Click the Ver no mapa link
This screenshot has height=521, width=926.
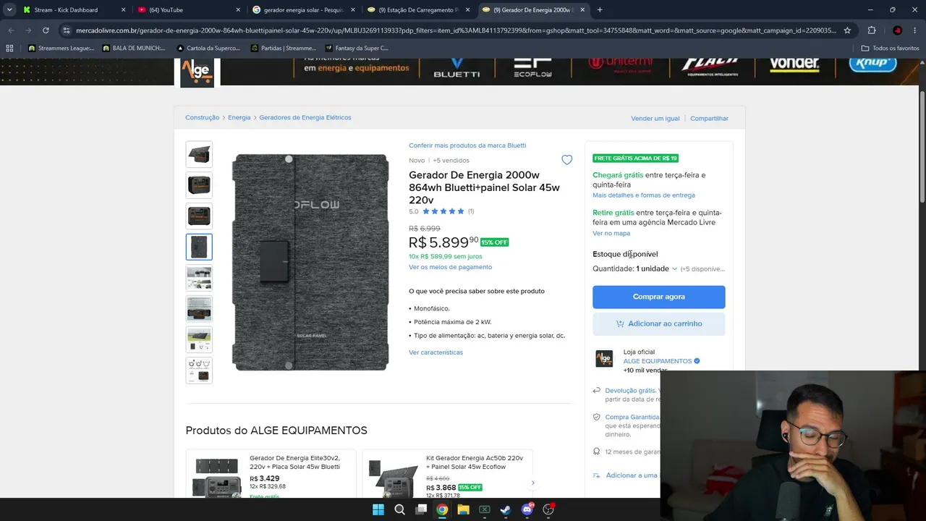(611, 233)
